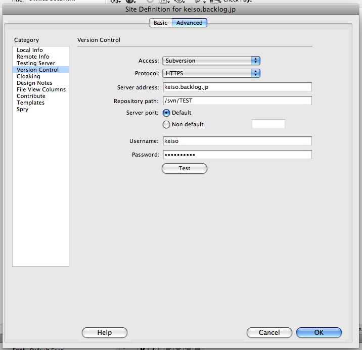Confirm settings with the OK button
Viewport: 362px width, 350px height.
[319, 332]
